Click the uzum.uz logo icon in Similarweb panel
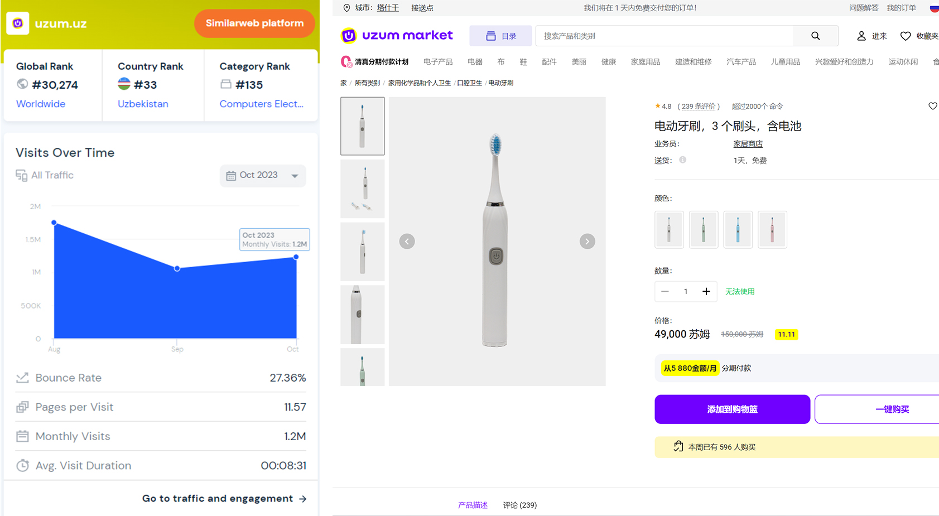The height and width of the screenshot is (516, 939). (x=18, y=23)
